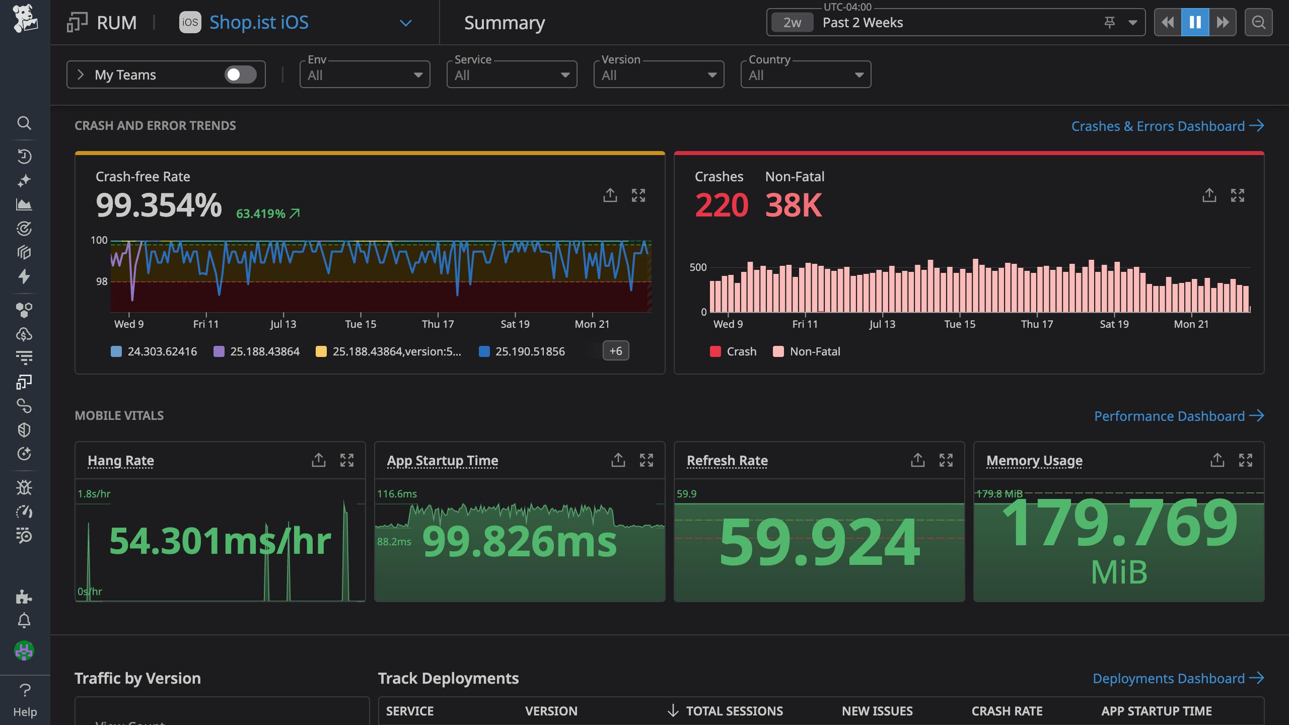The height and width of the screenshot is (725, 1289).
Task: Expand the Crashes widget to fullscreen
Action: click(1238, 195)
